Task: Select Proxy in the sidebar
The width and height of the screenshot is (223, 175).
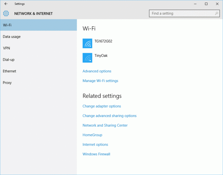Action: [x=7, y=83]
